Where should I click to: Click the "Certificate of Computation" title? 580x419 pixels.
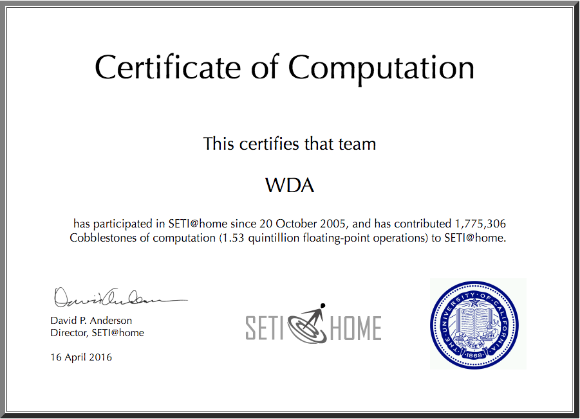[285, 67]
